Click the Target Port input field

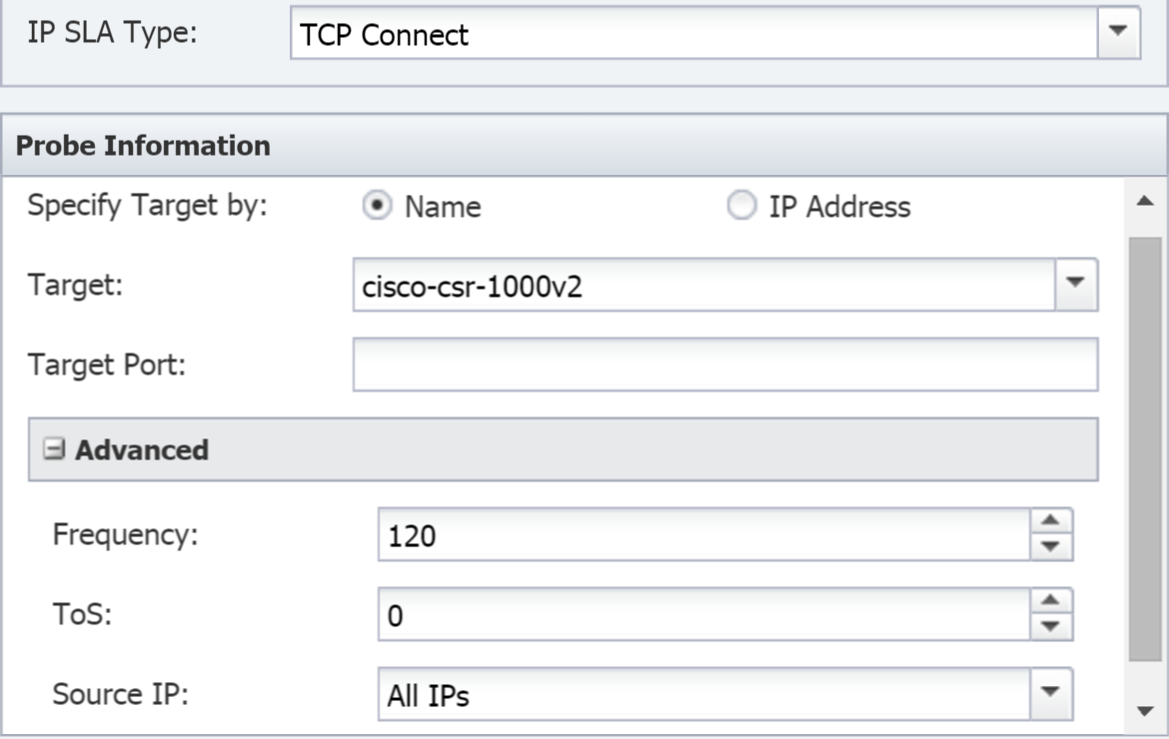click(x=725, y=365)
